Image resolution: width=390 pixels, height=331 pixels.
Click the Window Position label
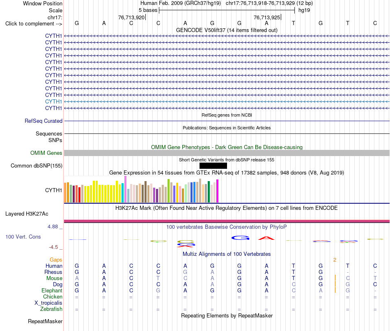click(43, 3)
